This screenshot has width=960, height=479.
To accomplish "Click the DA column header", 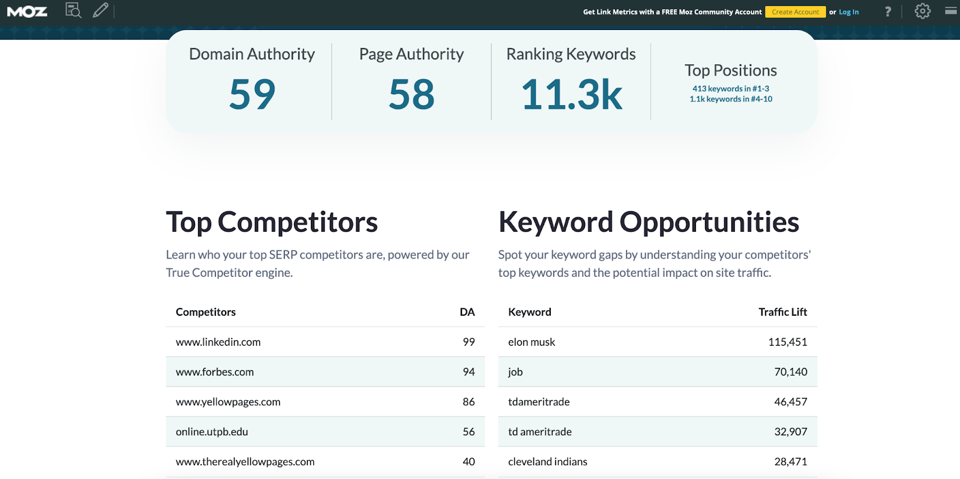I will click(x=467, y=312).
